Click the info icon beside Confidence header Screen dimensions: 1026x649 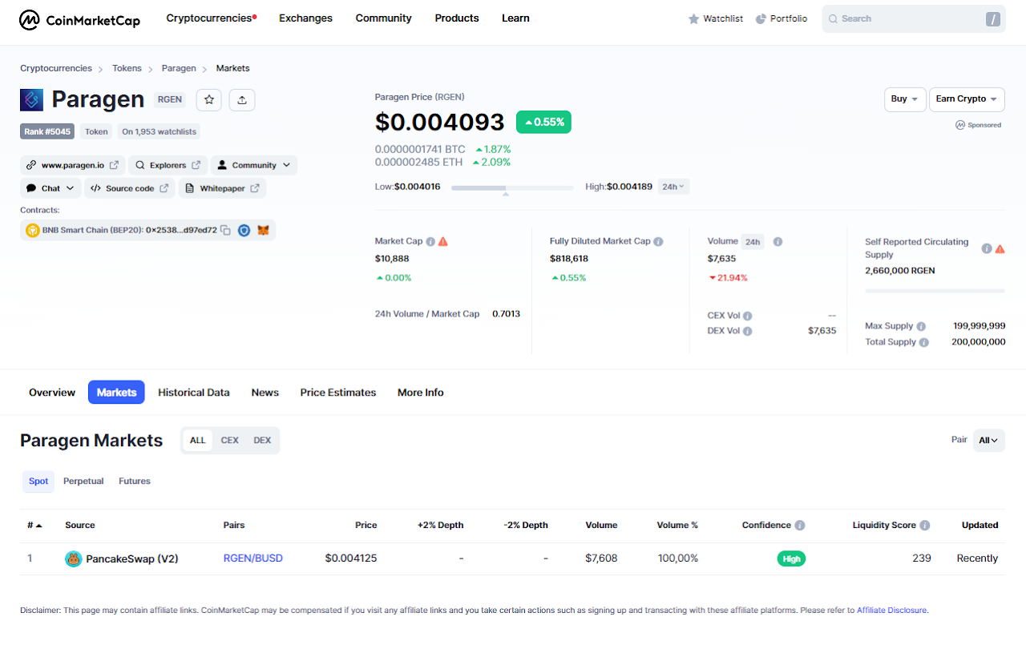799,526
